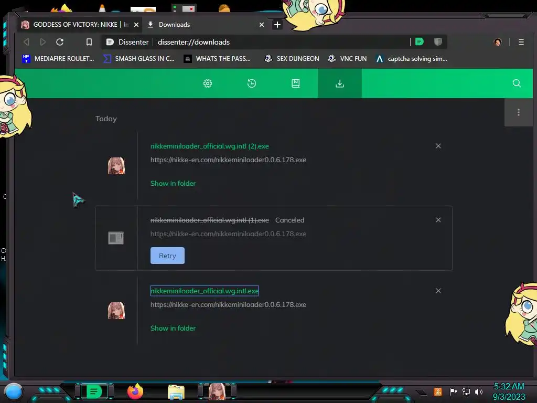The width and height of the screenshot is (537, 403).
Task: Open the settings gear in green bar
Action: point(208,83)
